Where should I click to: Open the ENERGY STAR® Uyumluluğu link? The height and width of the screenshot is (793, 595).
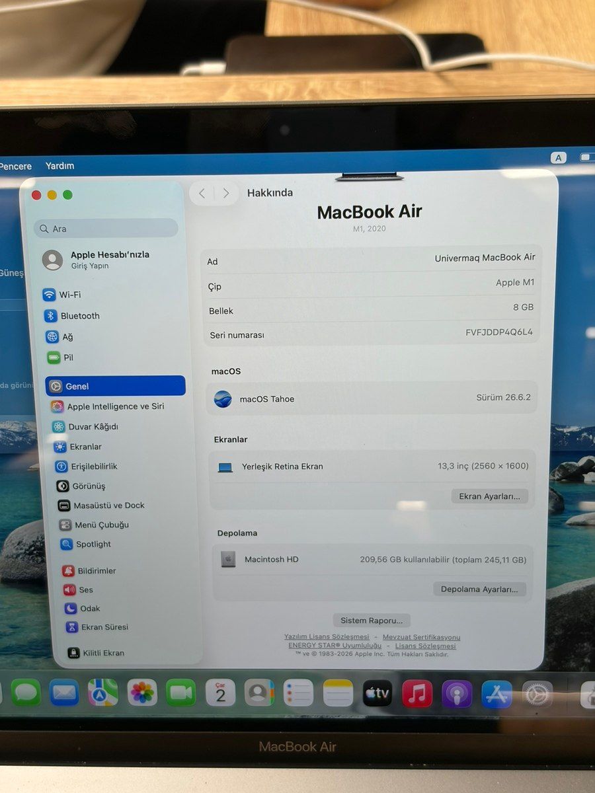click(335, 646)
